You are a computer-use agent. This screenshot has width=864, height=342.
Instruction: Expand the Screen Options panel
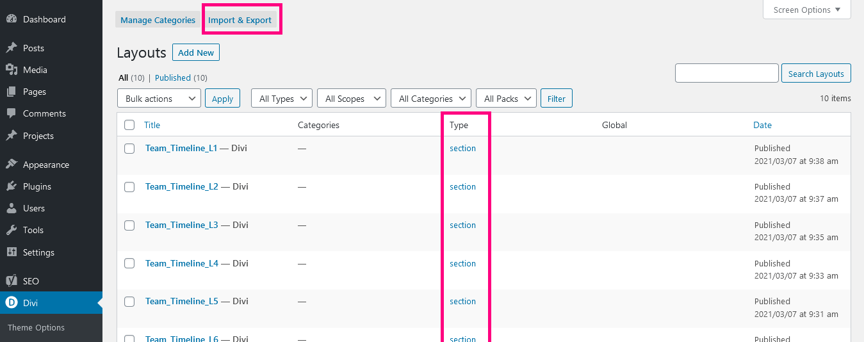[807, 10]
